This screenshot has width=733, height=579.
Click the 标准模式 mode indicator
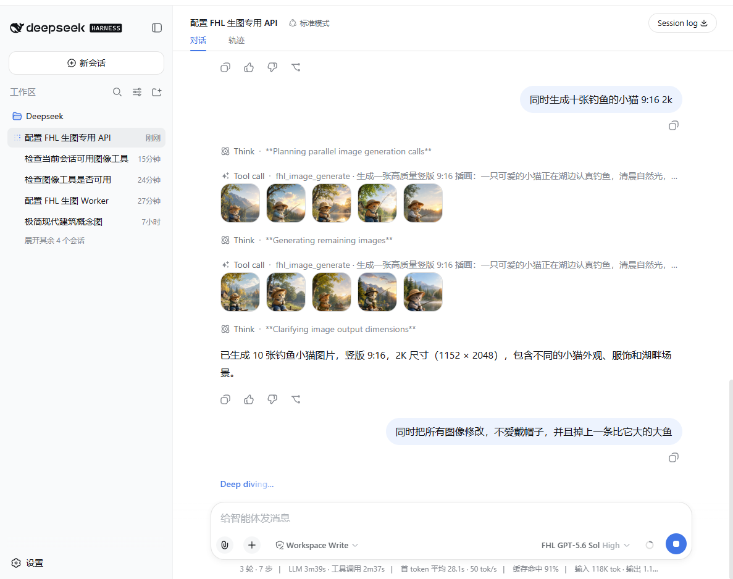click(309, 23)
